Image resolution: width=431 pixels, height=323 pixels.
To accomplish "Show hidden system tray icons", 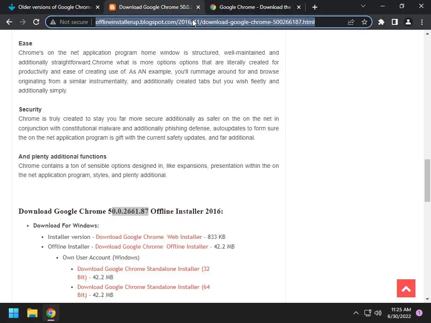I will coord(356,313).
